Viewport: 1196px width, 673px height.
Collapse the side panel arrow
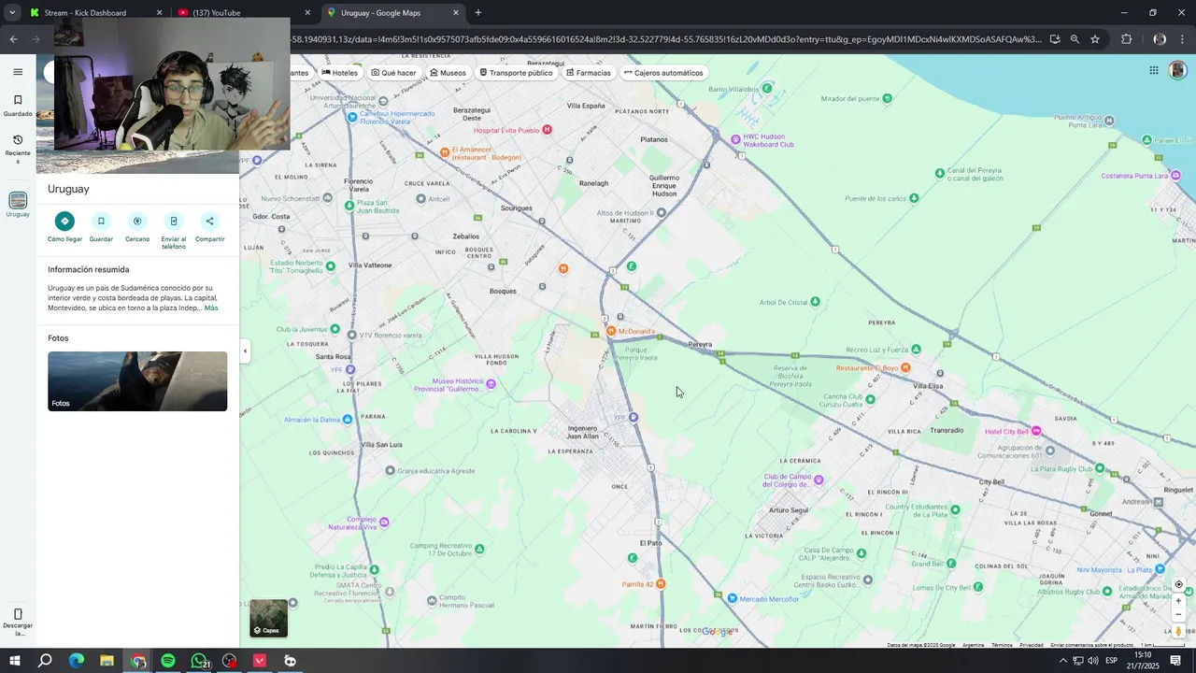tap(245, 351)
